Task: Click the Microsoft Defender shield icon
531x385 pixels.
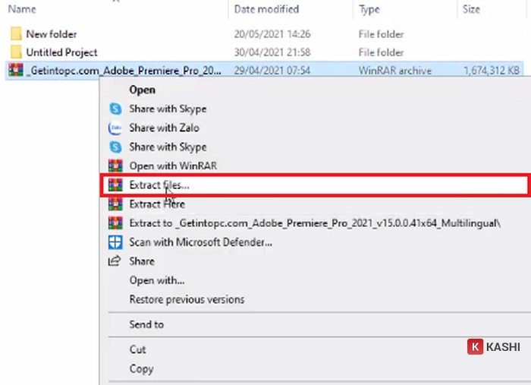Action: coord(115,242)
